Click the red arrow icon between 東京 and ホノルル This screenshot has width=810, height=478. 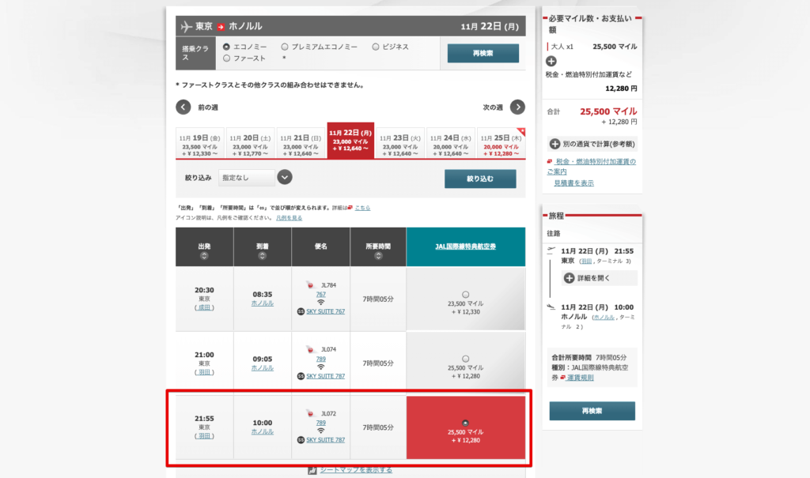(x=221, y=27)
